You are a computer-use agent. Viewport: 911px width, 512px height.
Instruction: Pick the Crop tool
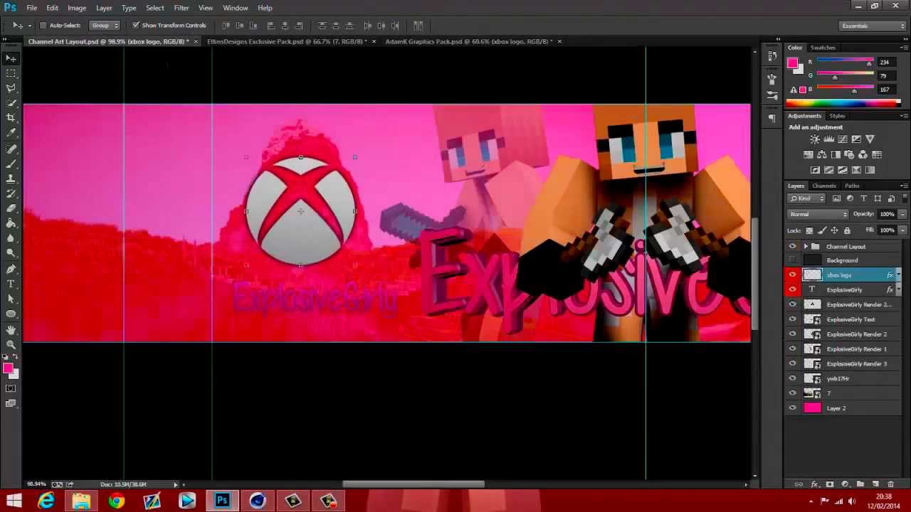pos(11,118)
